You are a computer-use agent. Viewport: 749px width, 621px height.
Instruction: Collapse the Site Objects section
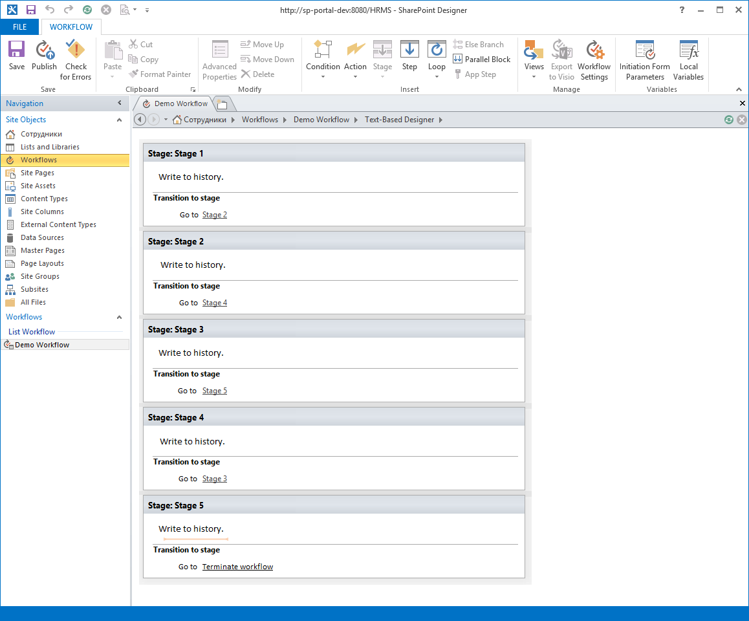pos(120,120)
